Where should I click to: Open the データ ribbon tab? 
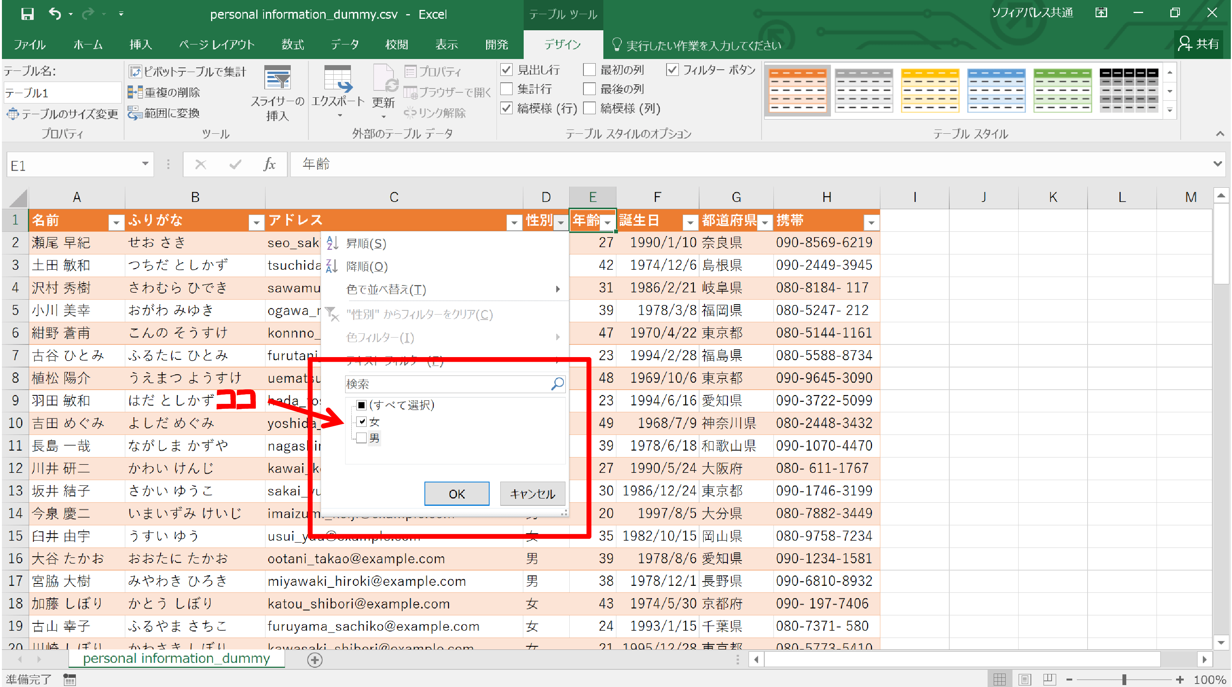[344, 44]
